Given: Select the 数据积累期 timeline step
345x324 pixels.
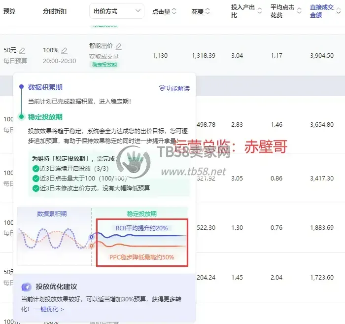Looking at the screenshot, I should pyautogui.click(x=45, y=87).
